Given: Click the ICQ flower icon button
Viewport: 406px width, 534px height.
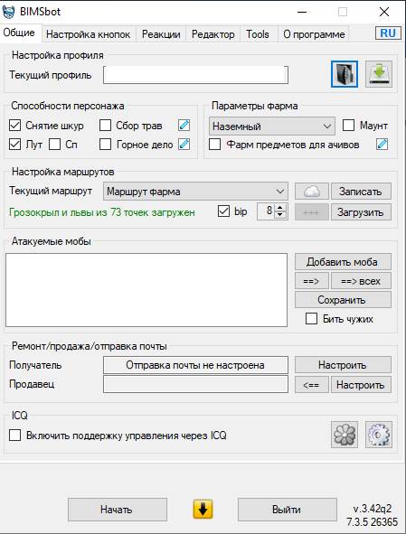Looking at the screenshot, I should pos(345,435).
